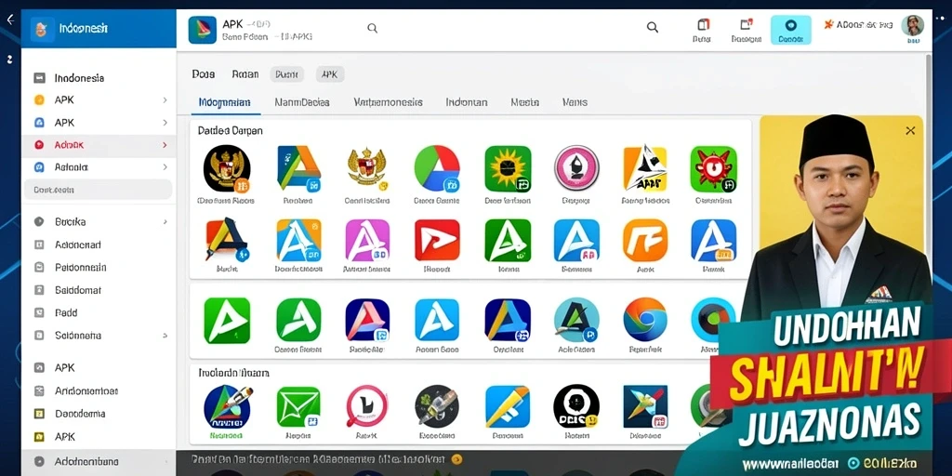952x476 pixels.
Task: Select the black circle face app icon
Action: [576, 406]
